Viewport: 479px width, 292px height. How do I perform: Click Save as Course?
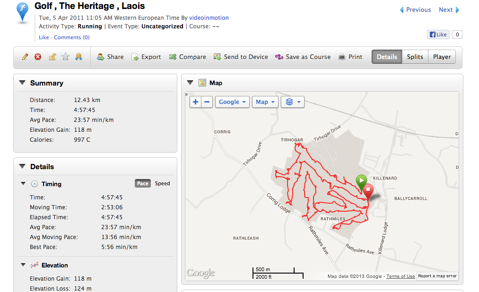(x=303, y=57)
